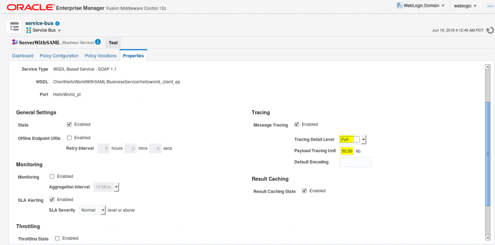This screenshot has width=495, height=245.
Task: Click the Service Bus icon under service-bus
Action: pyautogui.click(x=29, y=30)
